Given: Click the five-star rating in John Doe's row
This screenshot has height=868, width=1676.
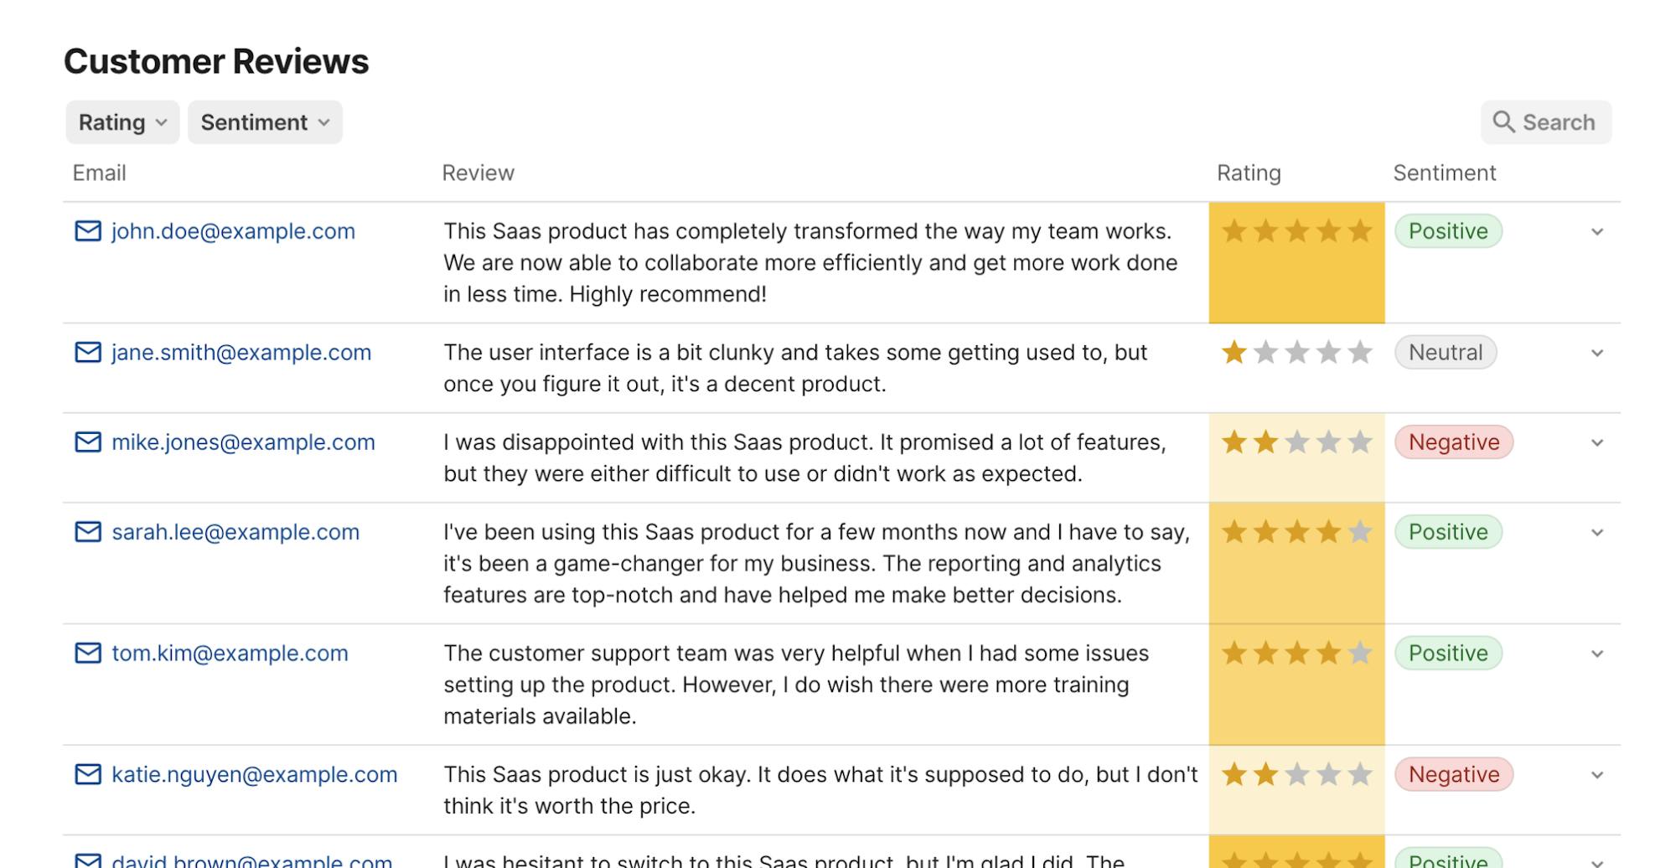Looking at the screenshot, I should click(x=1296, y=231).
